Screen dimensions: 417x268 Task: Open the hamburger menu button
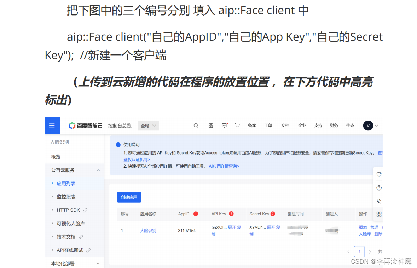[x=52, y=126]
